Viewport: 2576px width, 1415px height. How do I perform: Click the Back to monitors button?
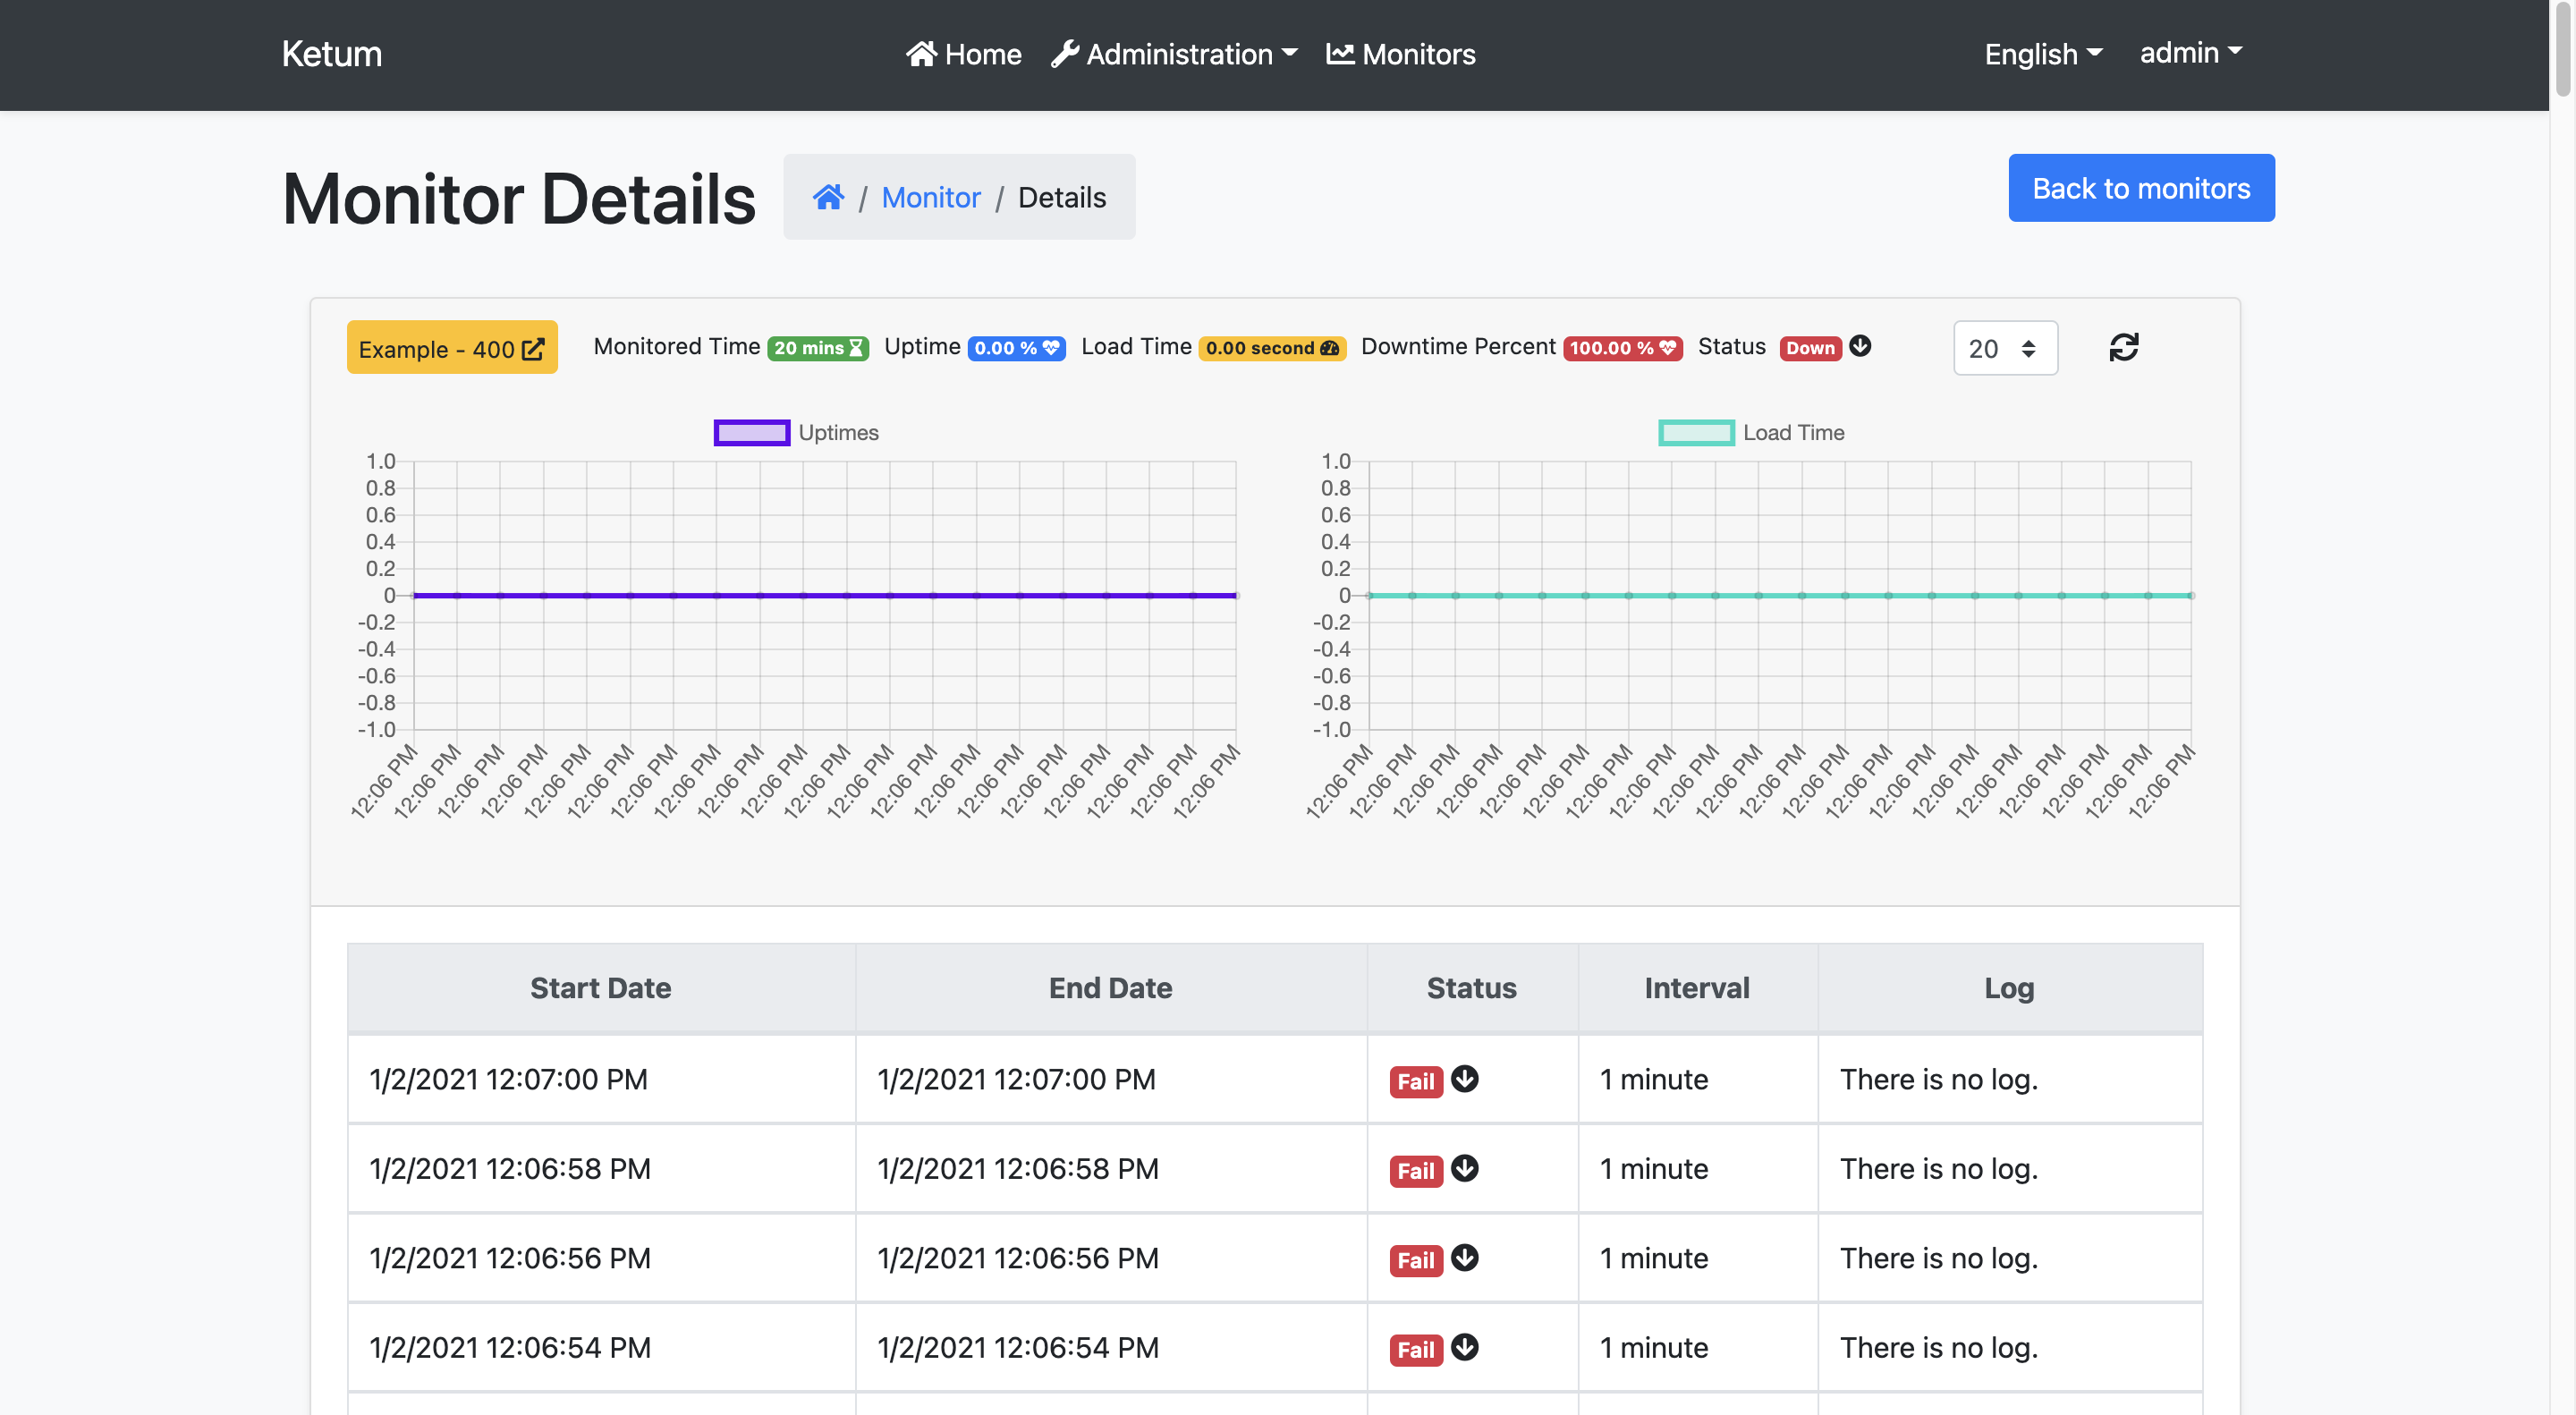(x=2141, y=187)
